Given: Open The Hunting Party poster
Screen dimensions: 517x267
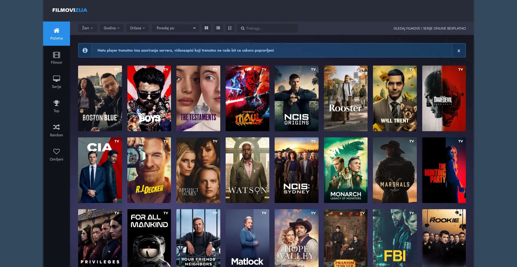Looking at the screenshot, I should [444, 170].
